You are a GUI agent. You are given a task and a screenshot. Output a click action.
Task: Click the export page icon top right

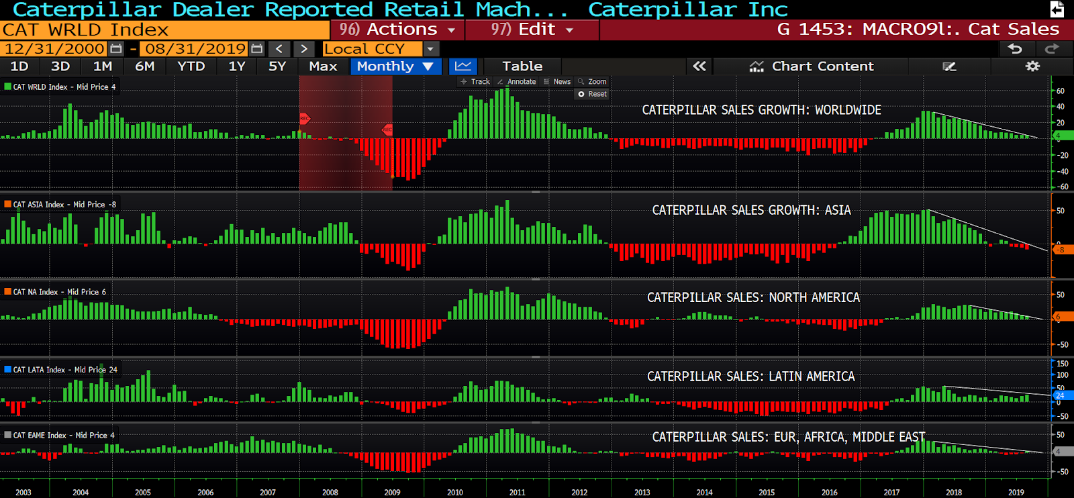1057,9
